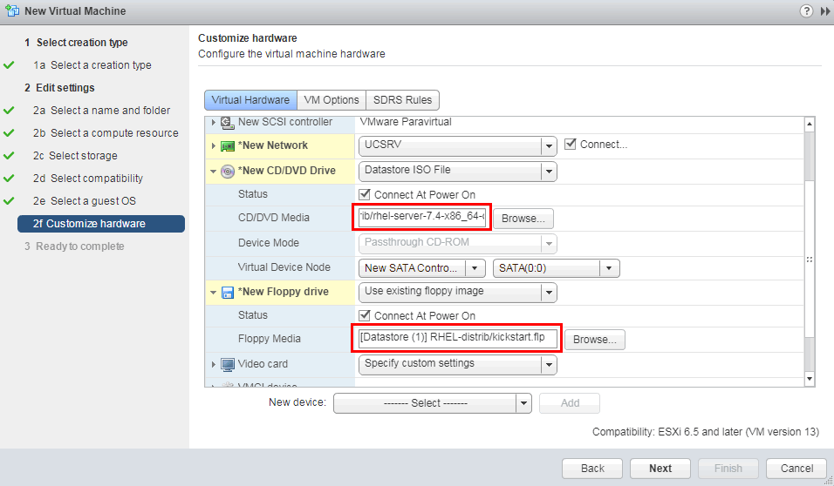Click Browse for Floppy Media
This screenshot has width=834, height=486.
[x=595, y=340]
